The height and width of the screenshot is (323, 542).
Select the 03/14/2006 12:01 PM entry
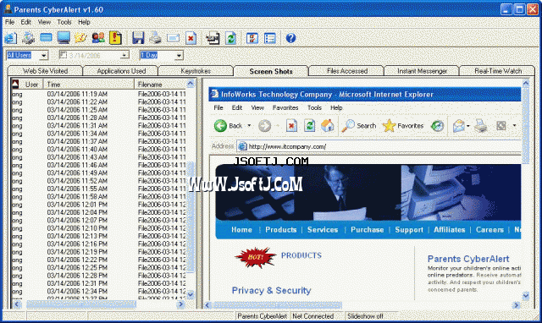point(98,205)
